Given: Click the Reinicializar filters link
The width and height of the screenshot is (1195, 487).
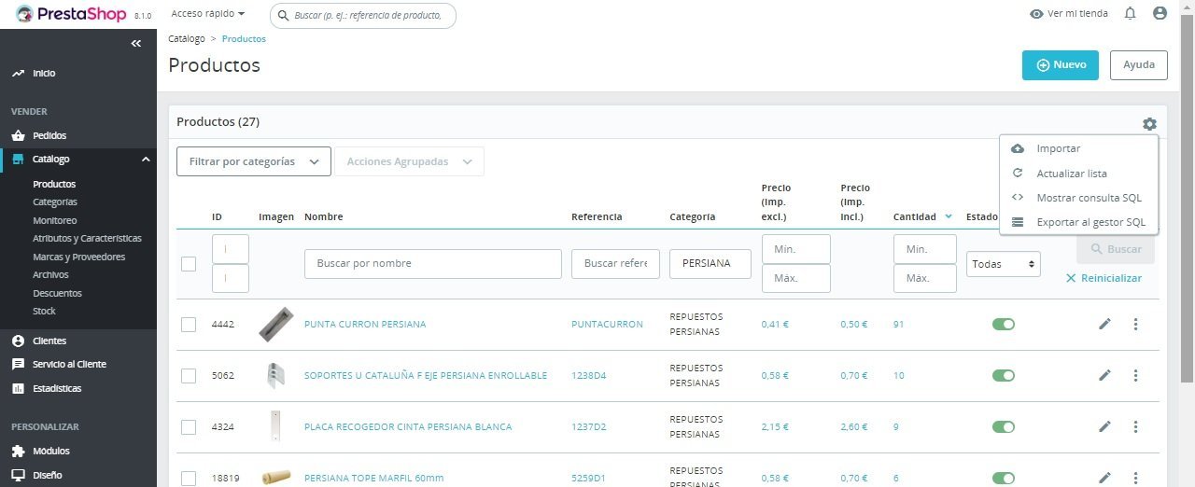Looking at the screenshot, I should (1104, 278).
